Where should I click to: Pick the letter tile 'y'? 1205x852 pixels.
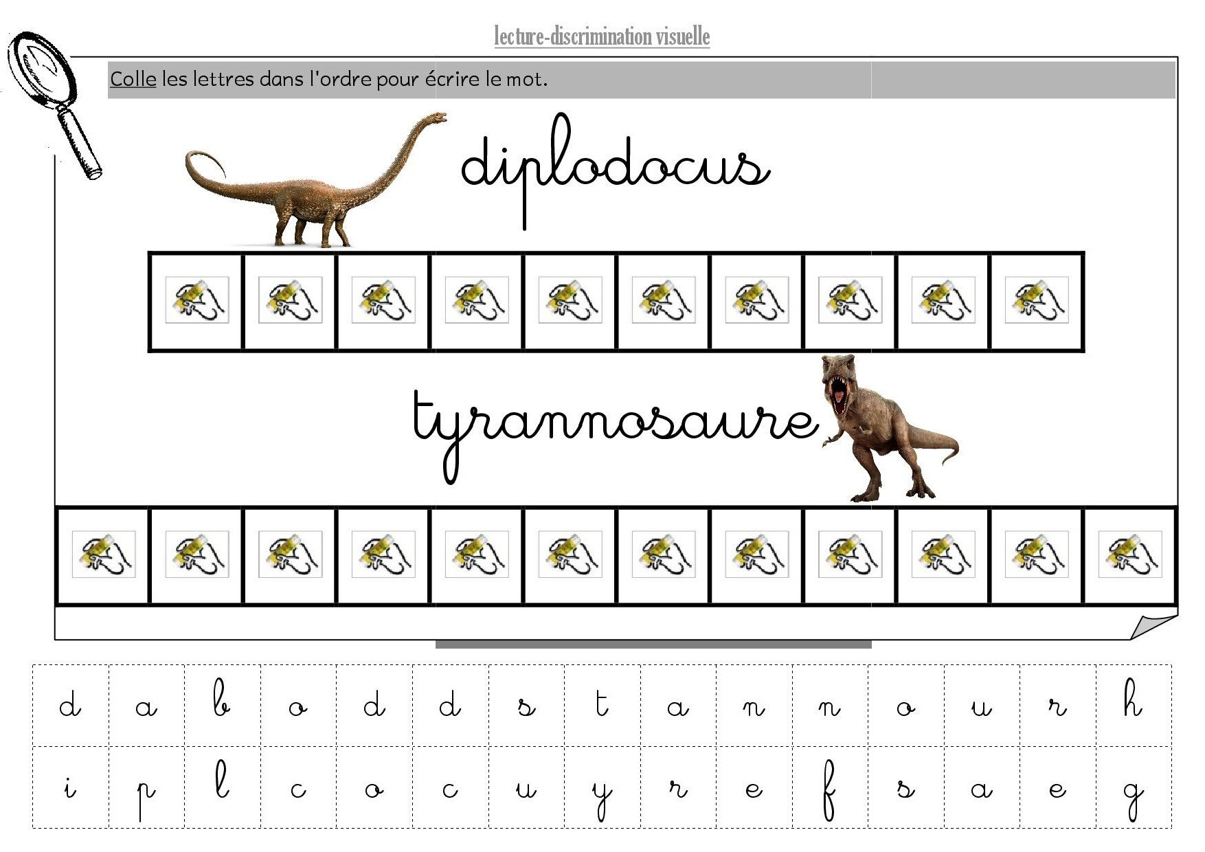(x=602, y=787)
